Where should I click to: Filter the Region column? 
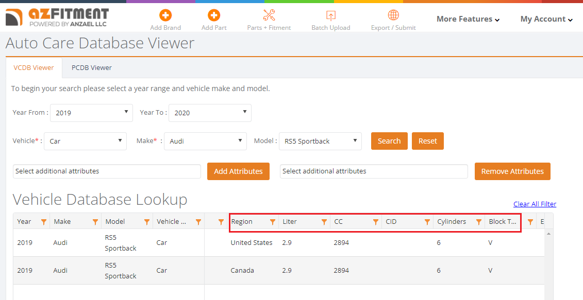tap(273, 222)
